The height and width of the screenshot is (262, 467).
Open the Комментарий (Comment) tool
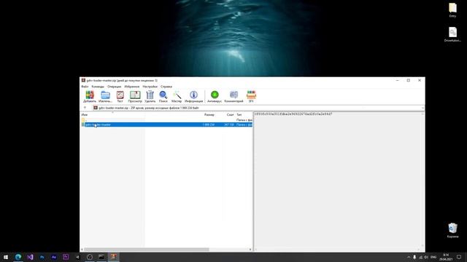(x=233, y=97)
